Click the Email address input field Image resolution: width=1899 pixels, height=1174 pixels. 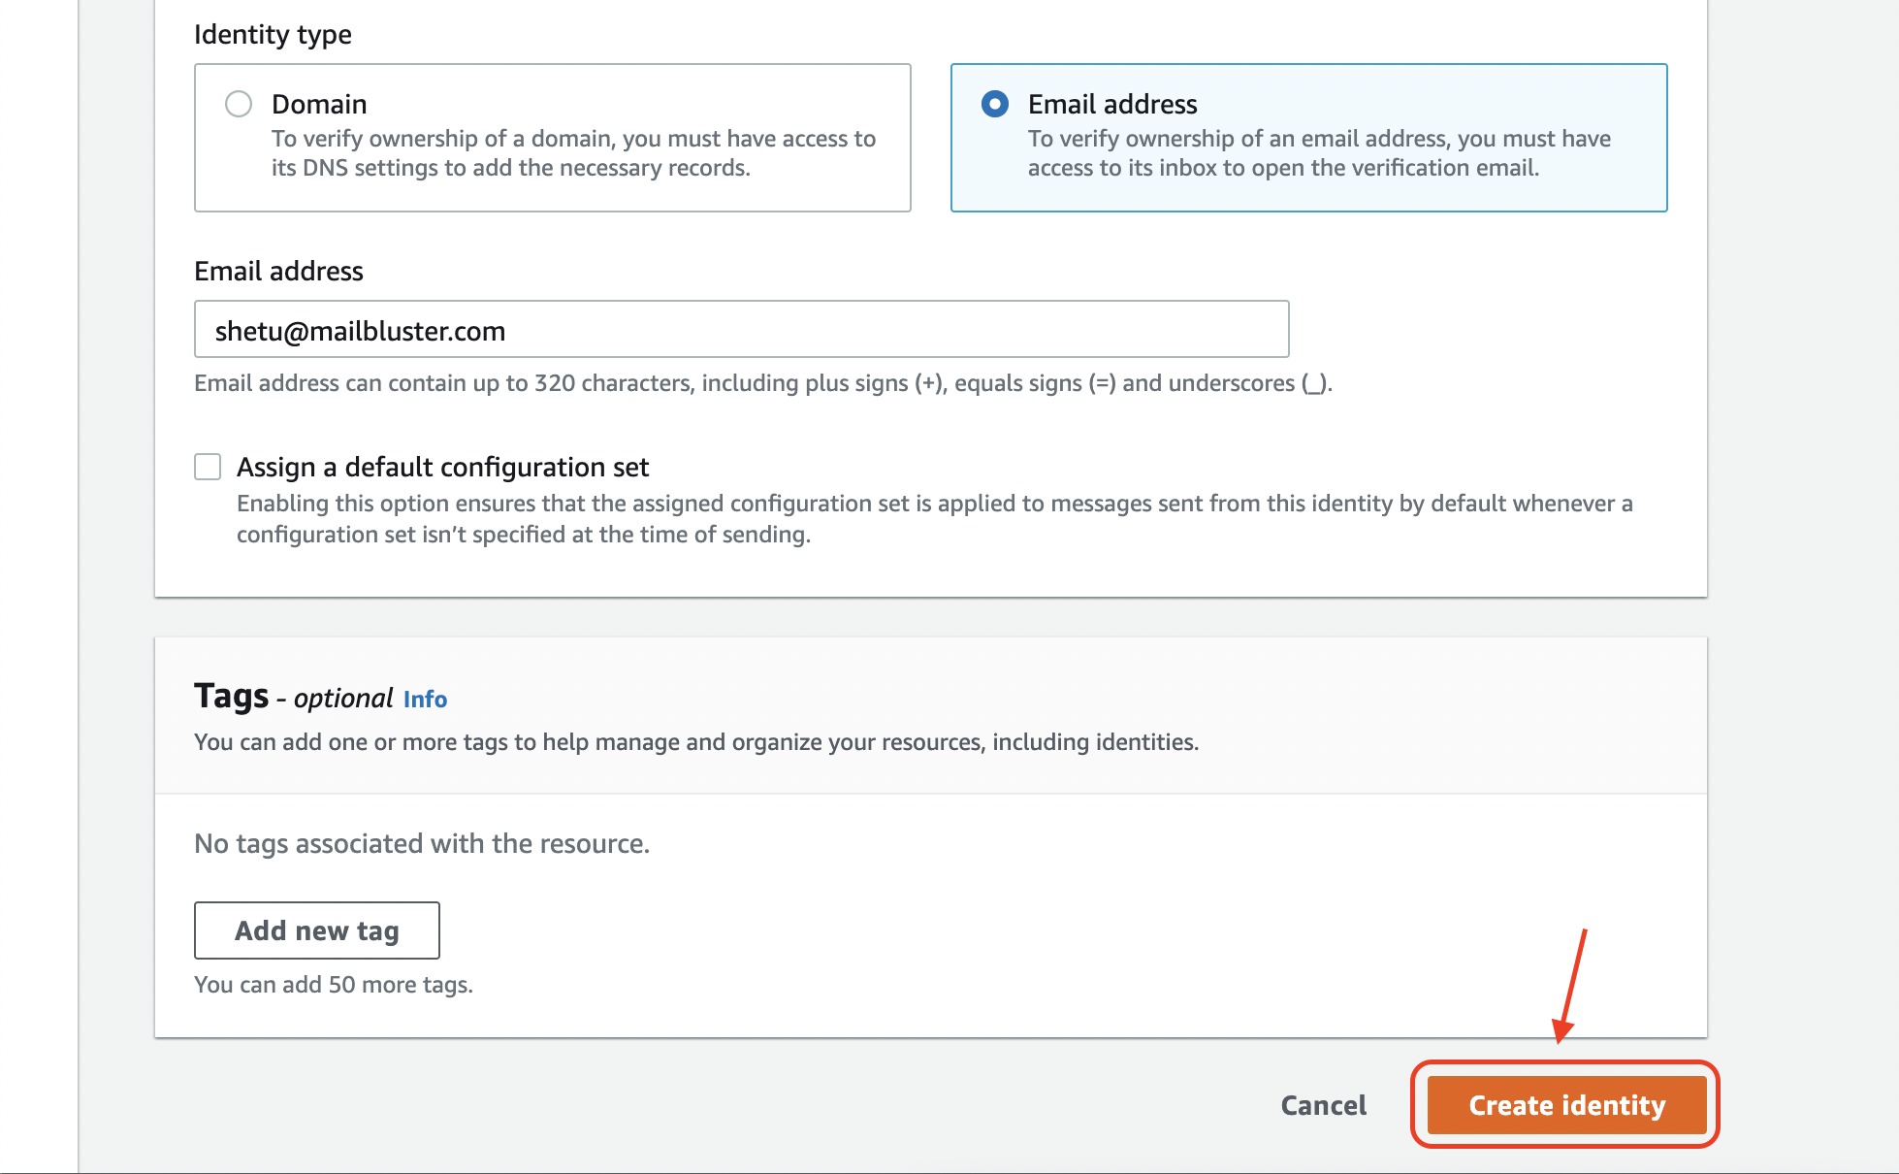click(741, 330)
